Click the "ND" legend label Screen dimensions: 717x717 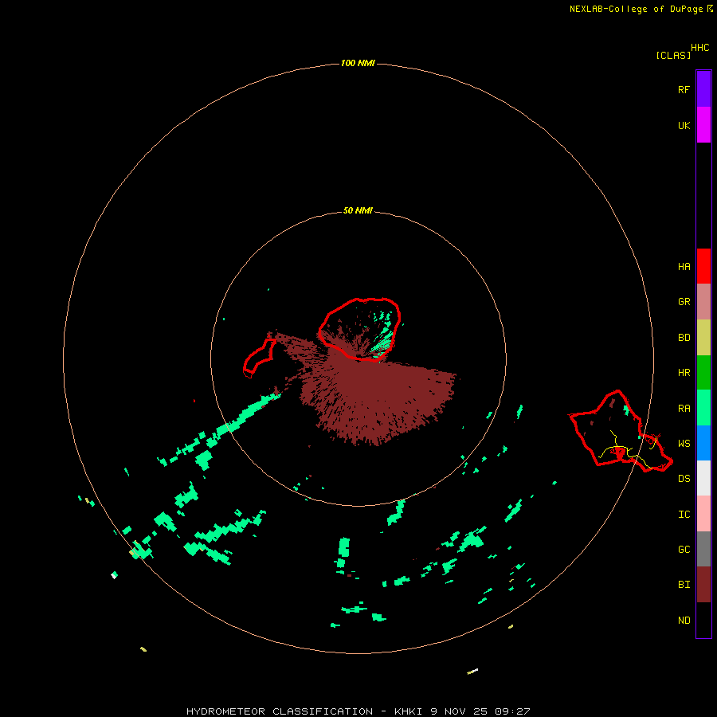point(684,621)
